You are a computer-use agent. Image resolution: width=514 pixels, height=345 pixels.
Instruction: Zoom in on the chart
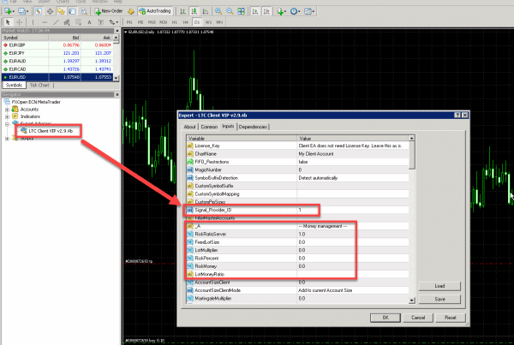pyautogui.click(x=218, y=11)
